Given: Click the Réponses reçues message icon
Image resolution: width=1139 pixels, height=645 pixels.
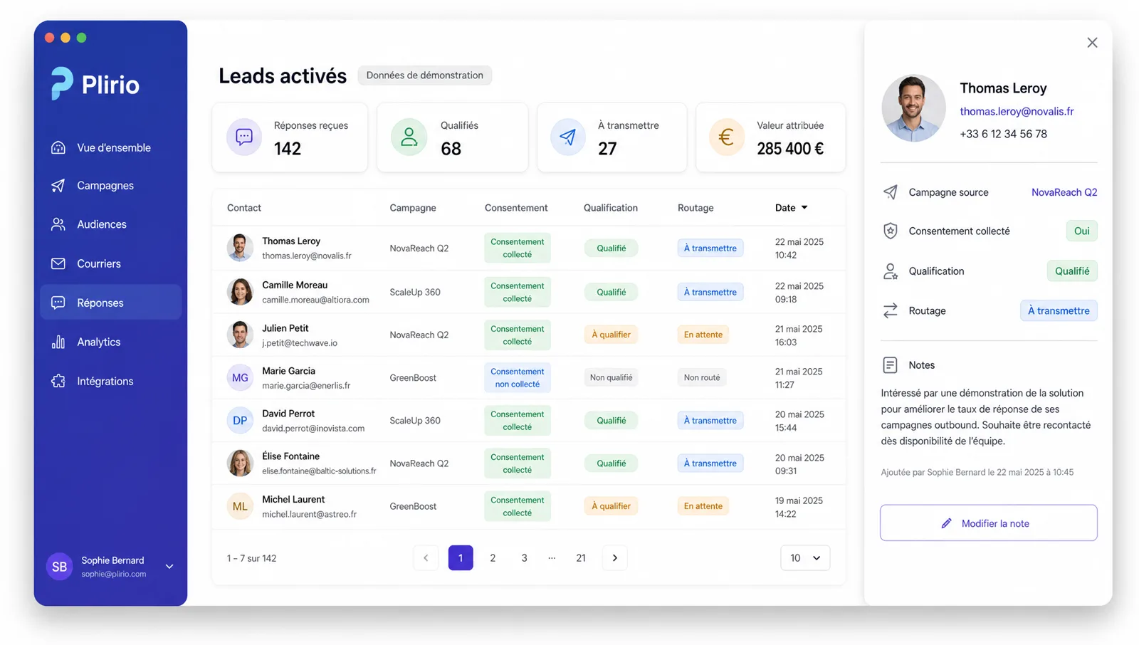Looking at the screenshot, I should 244,137.
